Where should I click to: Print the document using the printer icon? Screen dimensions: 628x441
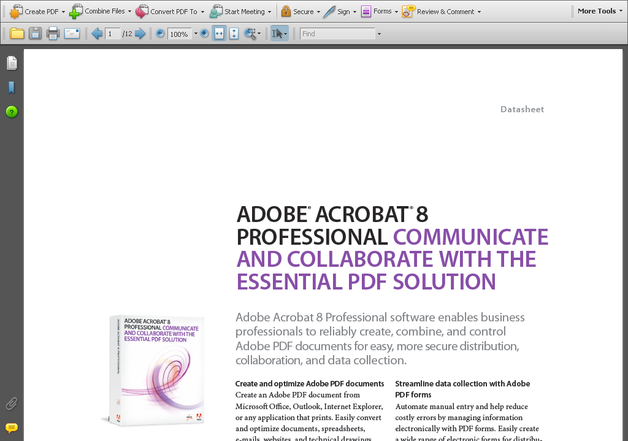(x=53, y=34)
